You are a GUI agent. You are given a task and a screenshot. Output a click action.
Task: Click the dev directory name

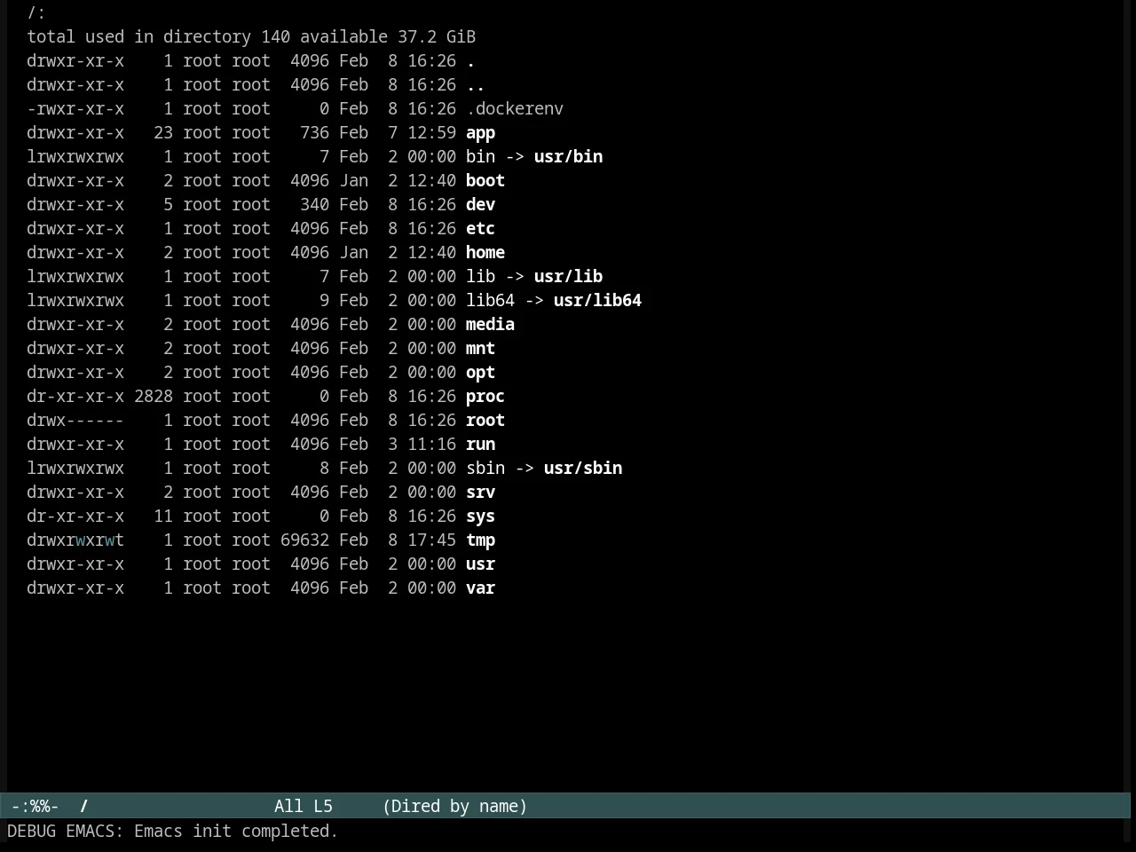point(480,205)
